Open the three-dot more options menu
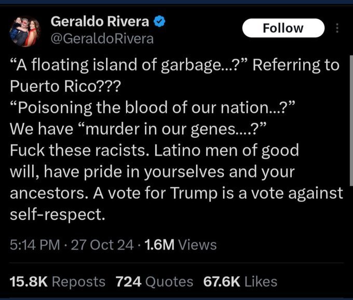 (x=337, y=28)
